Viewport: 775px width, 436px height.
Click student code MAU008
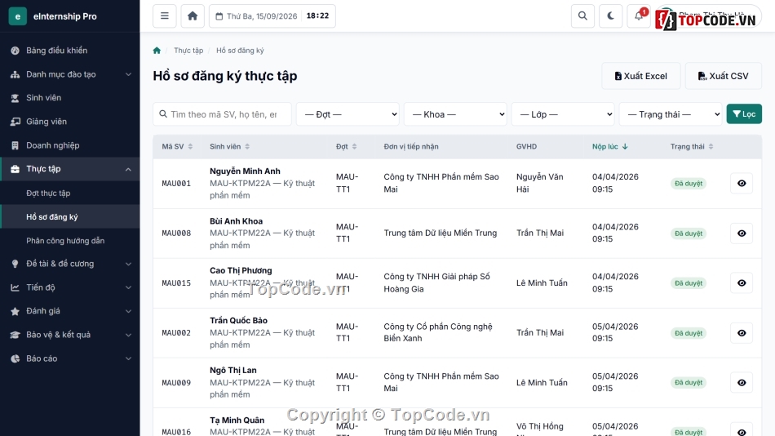(176, 234)
